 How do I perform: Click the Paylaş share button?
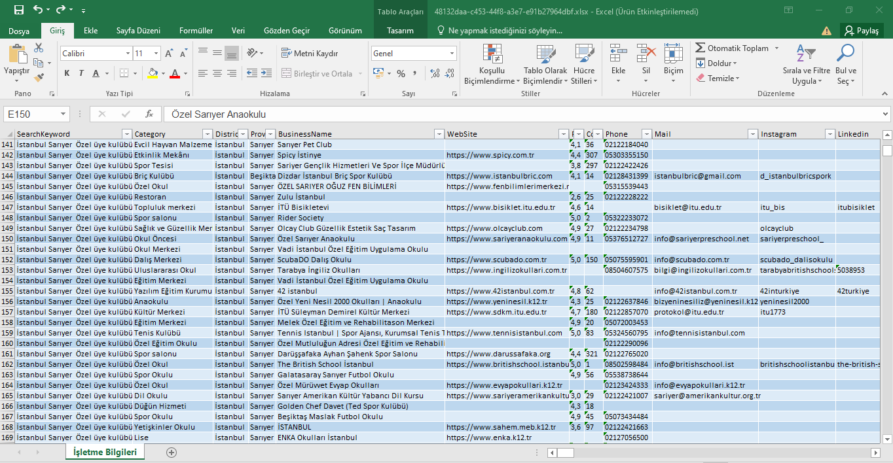[861, 31]
